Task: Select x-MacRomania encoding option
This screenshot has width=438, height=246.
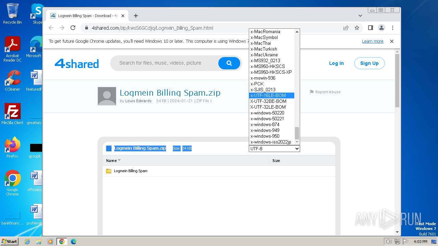Action: (x=272, y=31)
